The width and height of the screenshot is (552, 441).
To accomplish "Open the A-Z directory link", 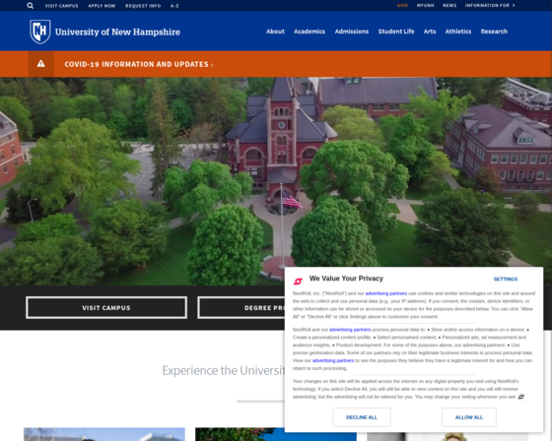I will coord(174,6).
